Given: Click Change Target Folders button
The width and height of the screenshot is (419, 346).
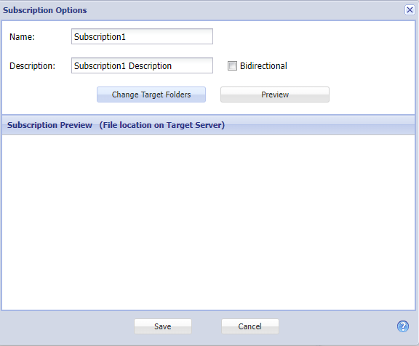Looking at the screenshot, I should pyautogui.click(x=151, y=94).
